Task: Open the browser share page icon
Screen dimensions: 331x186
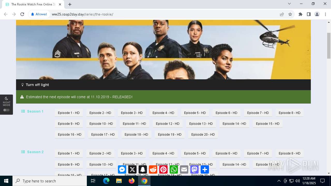Action: tap(282, 14)
